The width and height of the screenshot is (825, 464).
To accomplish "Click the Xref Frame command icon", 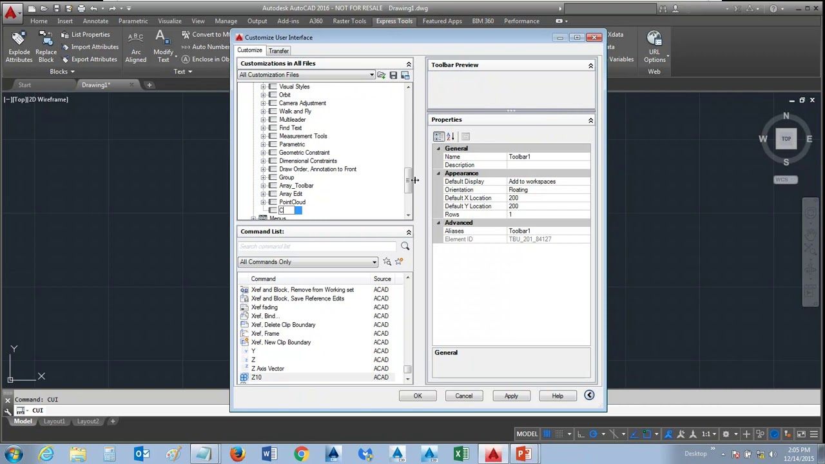I will (244, 333).
